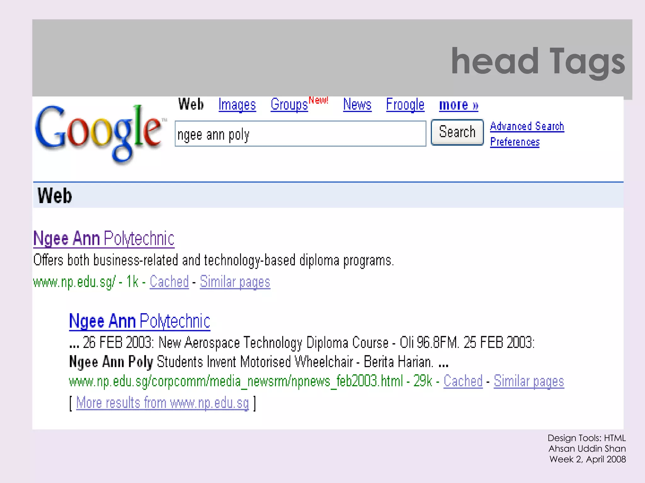Focus the 'ngee ann poly' search box
Image resolution: width=645 pixels, height=483 pixels.
tap(300, 134)
